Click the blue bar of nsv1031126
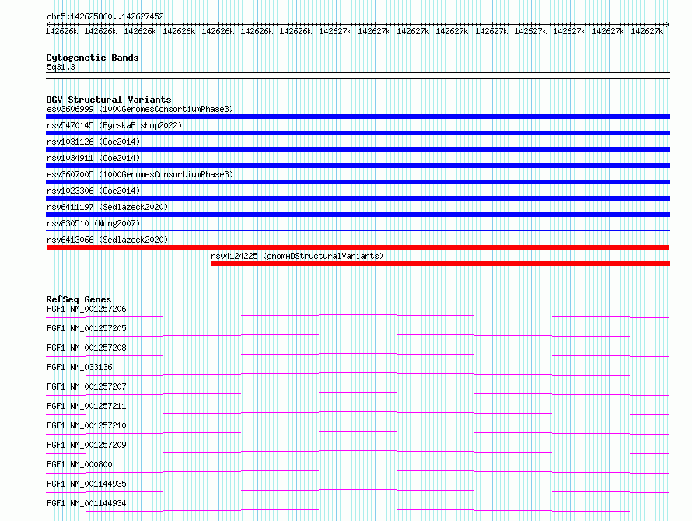692x521 pixels. (358, 149)
